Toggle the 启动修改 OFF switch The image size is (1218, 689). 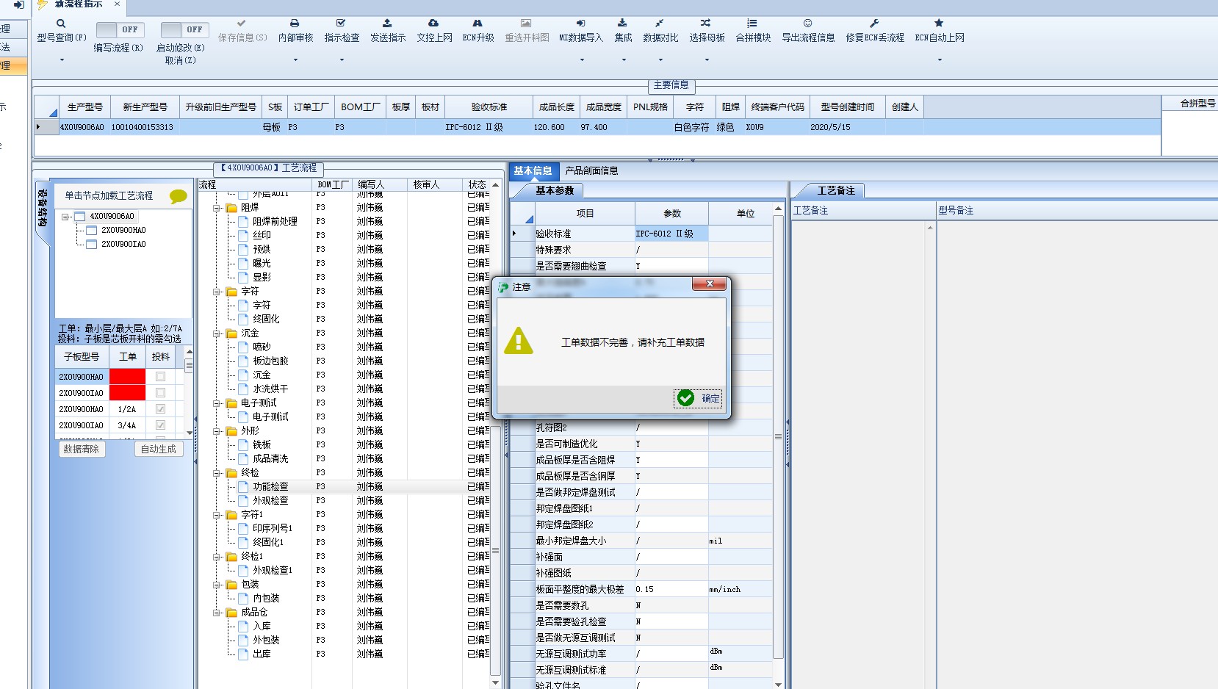click(x=184, y=29)
